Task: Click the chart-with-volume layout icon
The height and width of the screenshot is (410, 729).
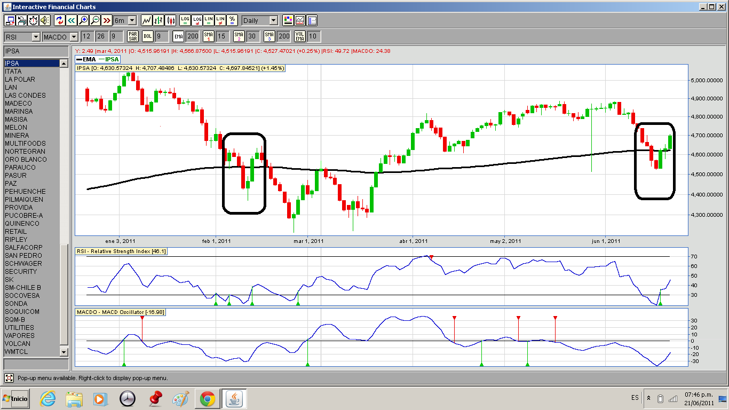Action: point(300,20)
